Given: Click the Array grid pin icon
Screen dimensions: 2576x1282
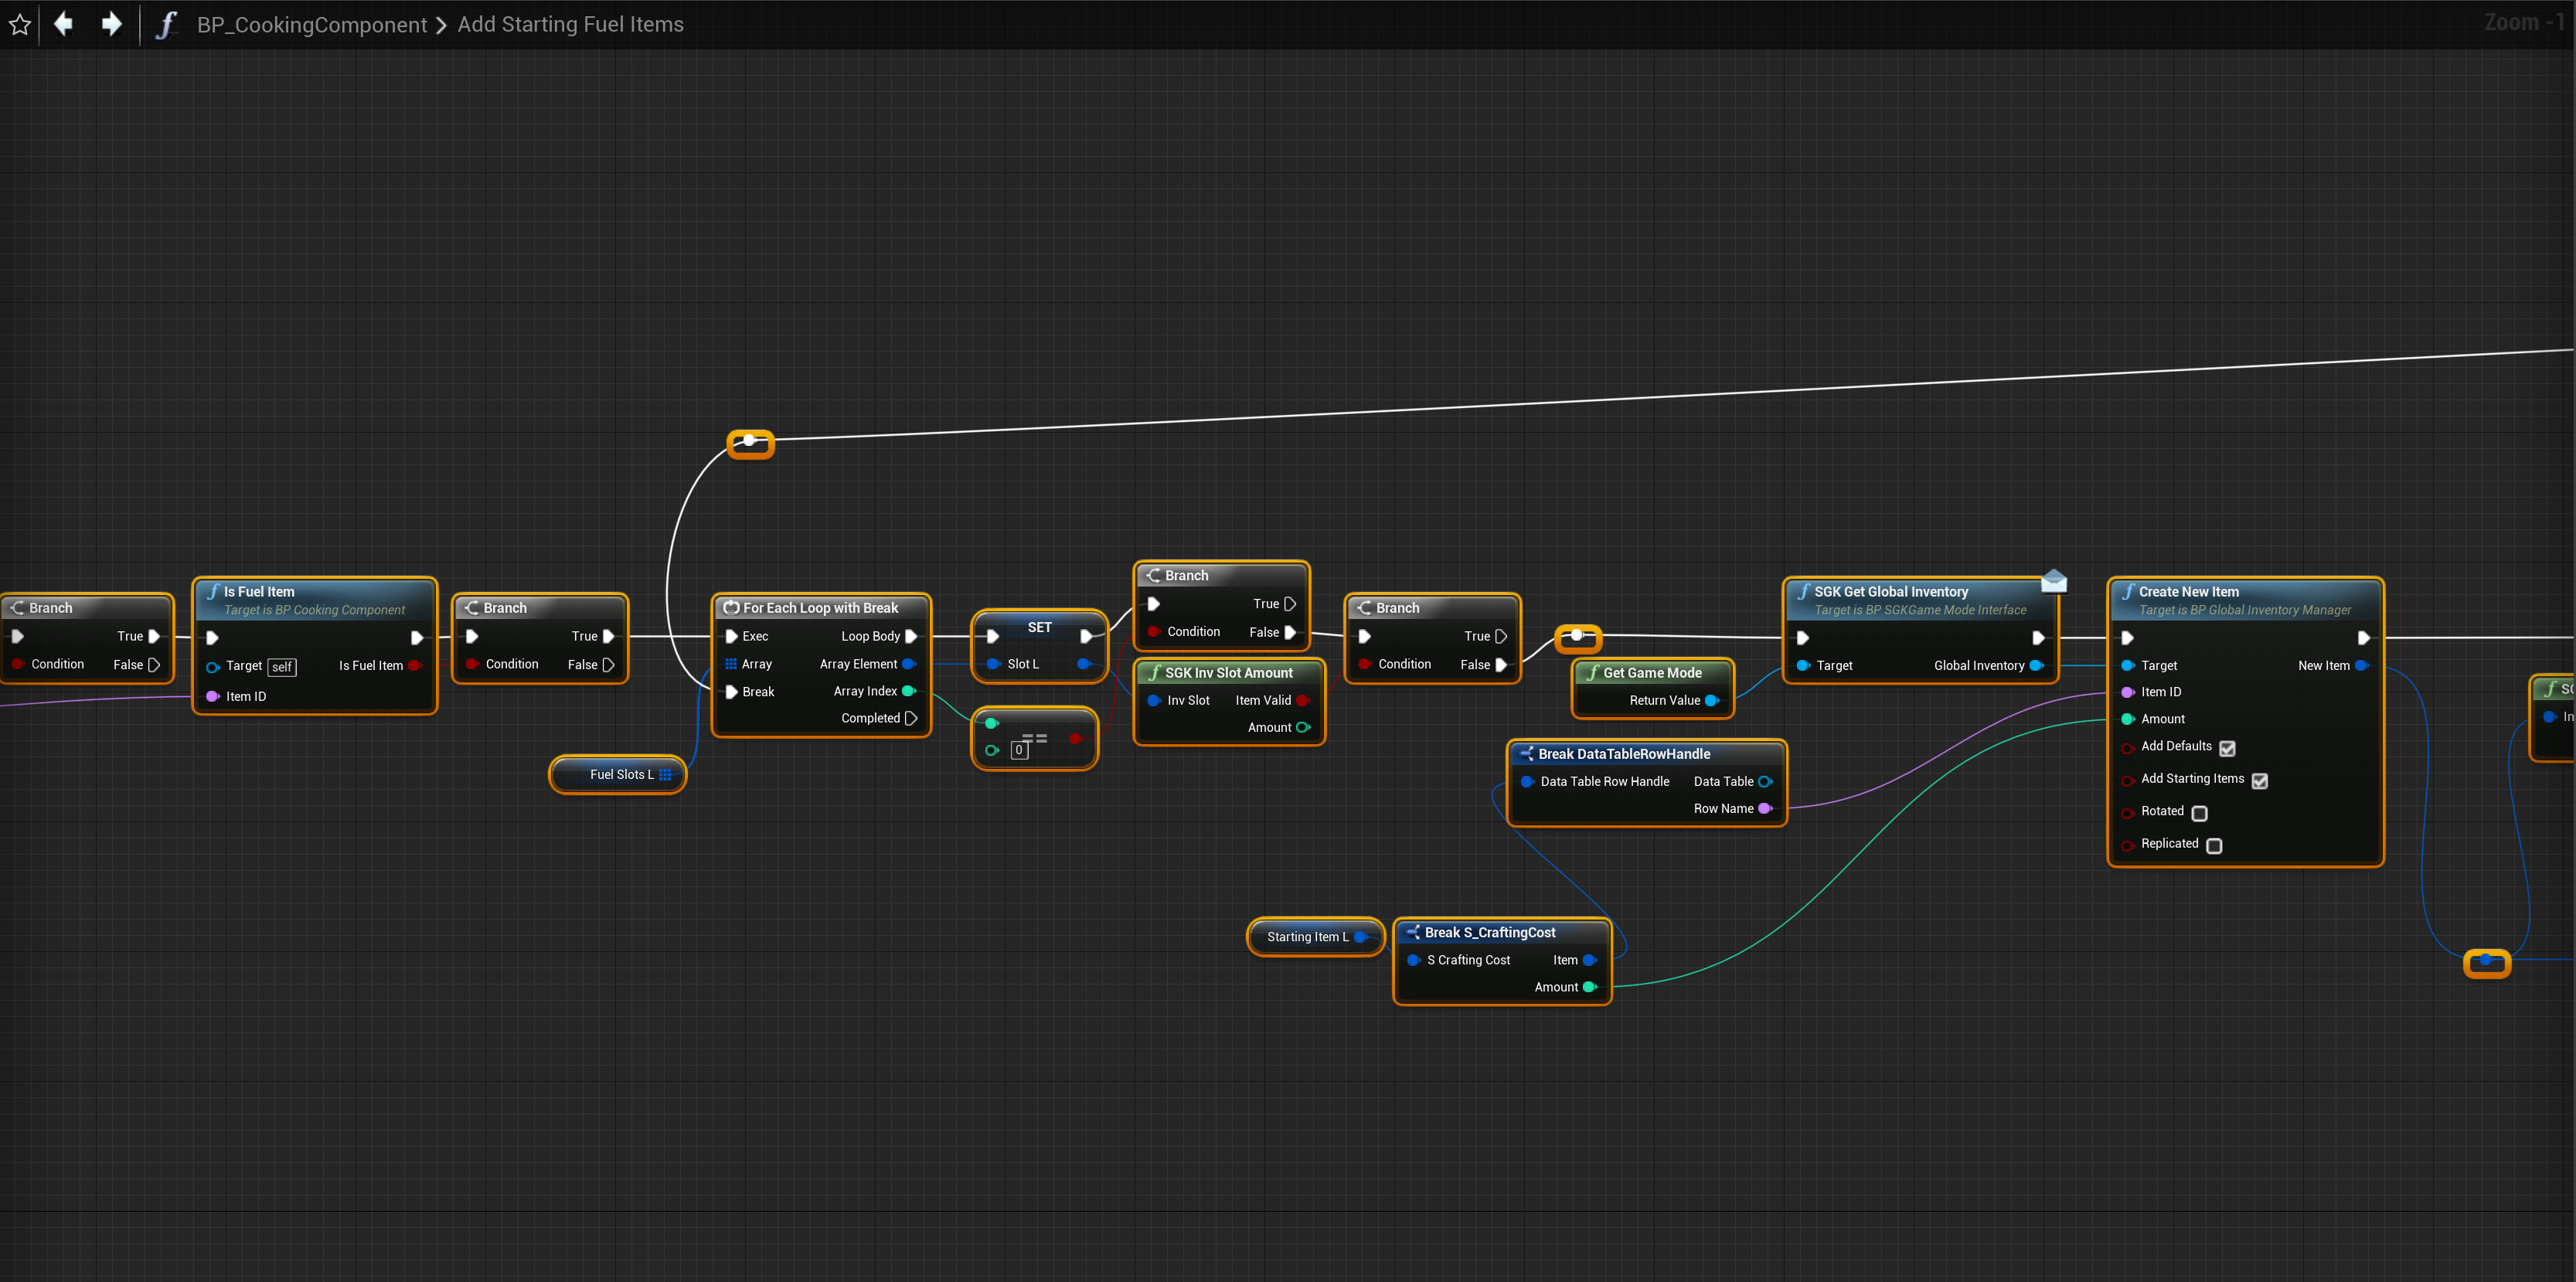Looking at the screenshot, I should click(731, 664).
